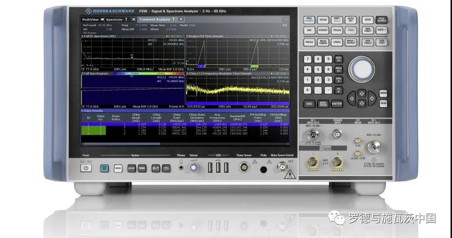
Task: Click the large rotary knob
Action: (x=362, y=69)
